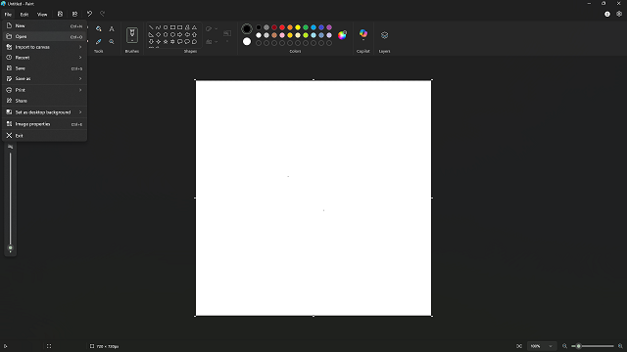Select the Right triangle shape
Viewport: 627px width, 352px height.
pyautogui.click(x=151, y=35)
